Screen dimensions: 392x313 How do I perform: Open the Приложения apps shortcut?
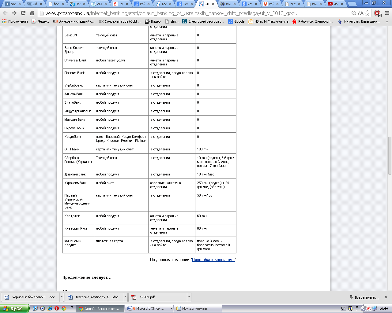click(15, 21)
